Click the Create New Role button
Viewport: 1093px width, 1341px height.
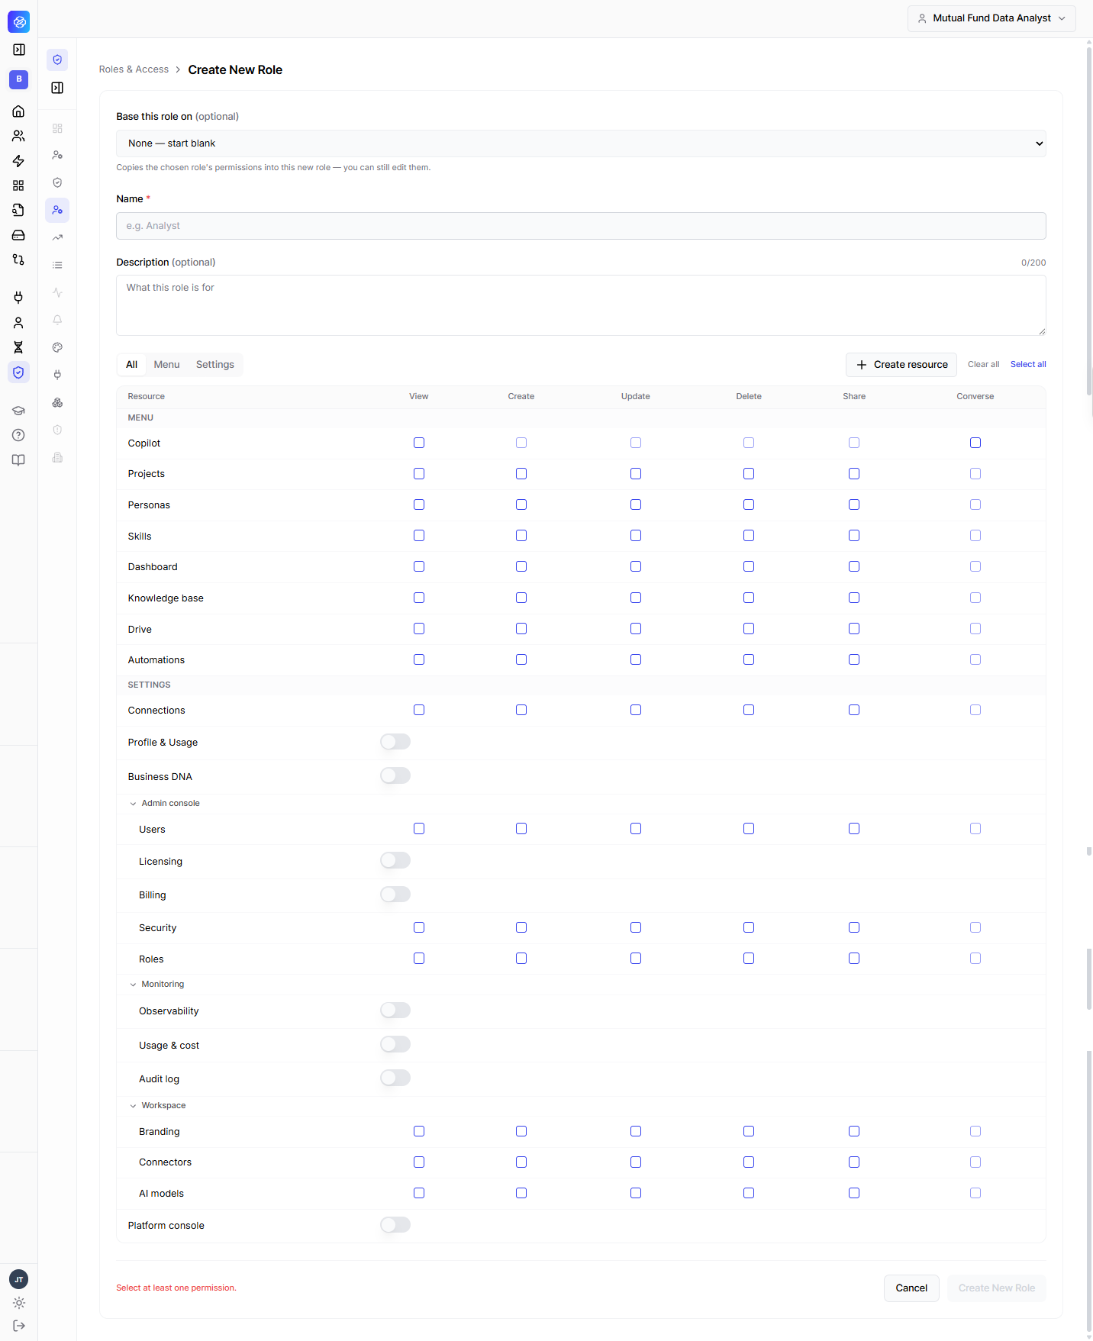pyautogui.click(x=997, y=1288)
